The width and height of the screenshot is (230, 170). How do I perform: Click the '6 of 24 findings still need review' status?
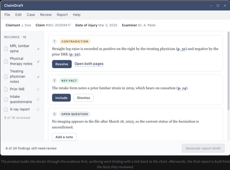pyautogui.click(x=31, y=148)
